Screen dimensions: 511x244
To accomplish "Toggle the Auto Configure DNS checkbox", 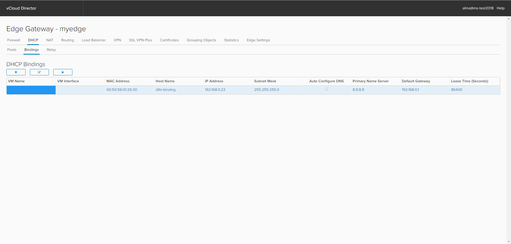I will pyautogui.click(x=327, y=89).
